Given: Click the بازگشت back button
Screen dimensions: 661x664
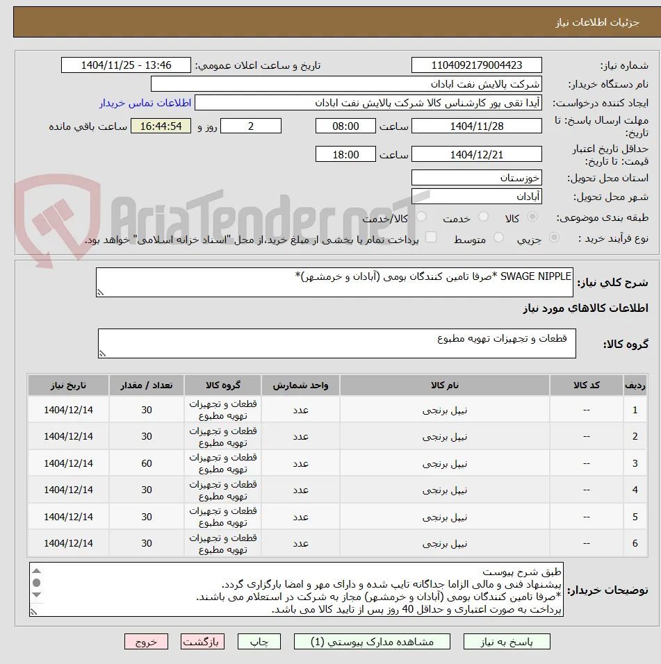Looking at the screenshot, I should (202, 642).
